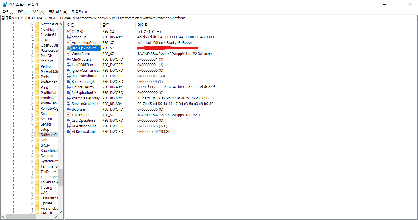
Task: Click the icon next to VLRenewalInterval value
Action: click(x=69, y=132)
